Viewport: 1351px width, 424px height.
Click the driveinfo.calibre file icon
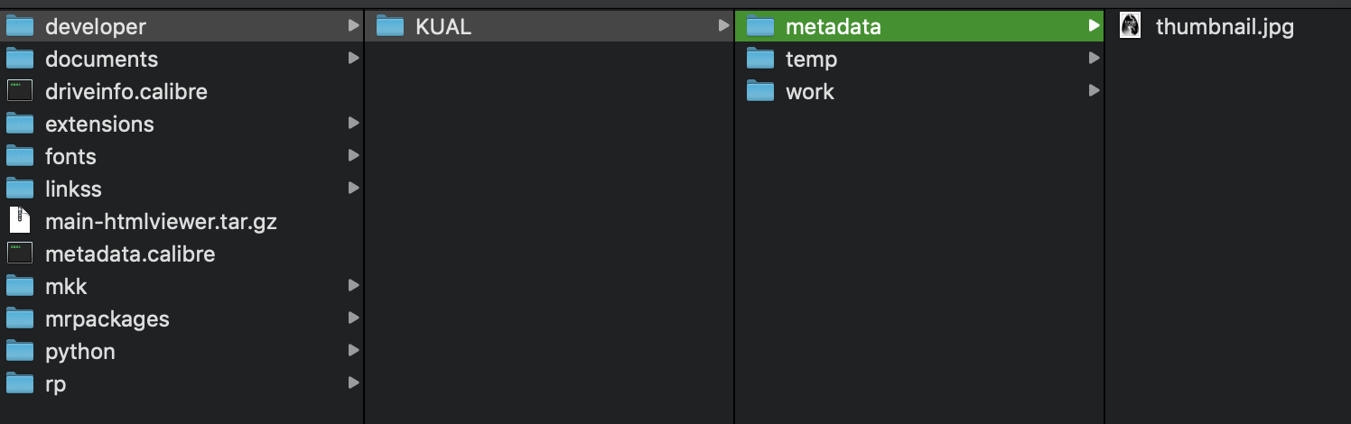[20, 92]
